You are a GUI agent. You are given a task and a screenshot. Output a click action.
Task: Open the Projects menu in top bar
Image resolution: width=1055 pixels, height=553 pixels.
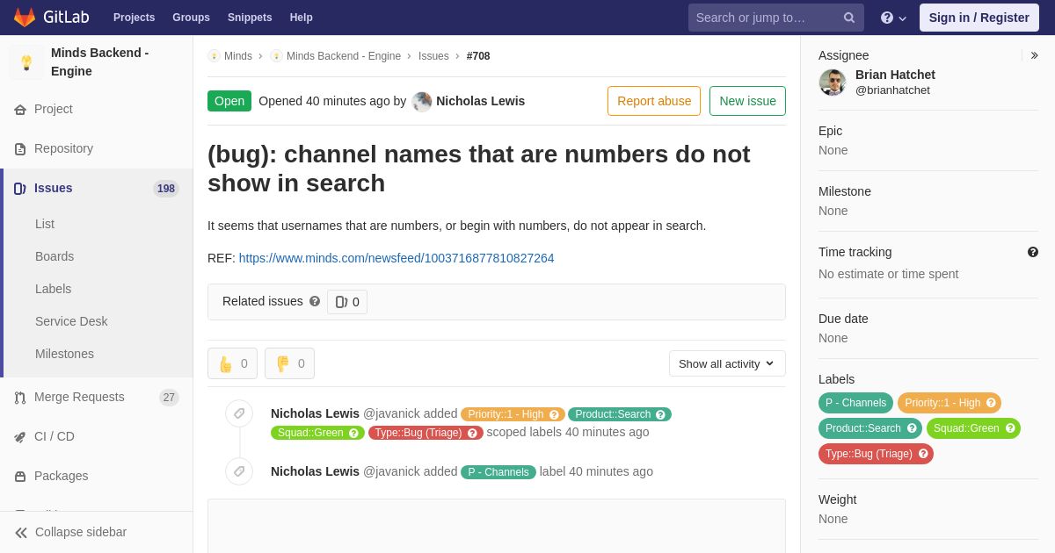(134, 18)
